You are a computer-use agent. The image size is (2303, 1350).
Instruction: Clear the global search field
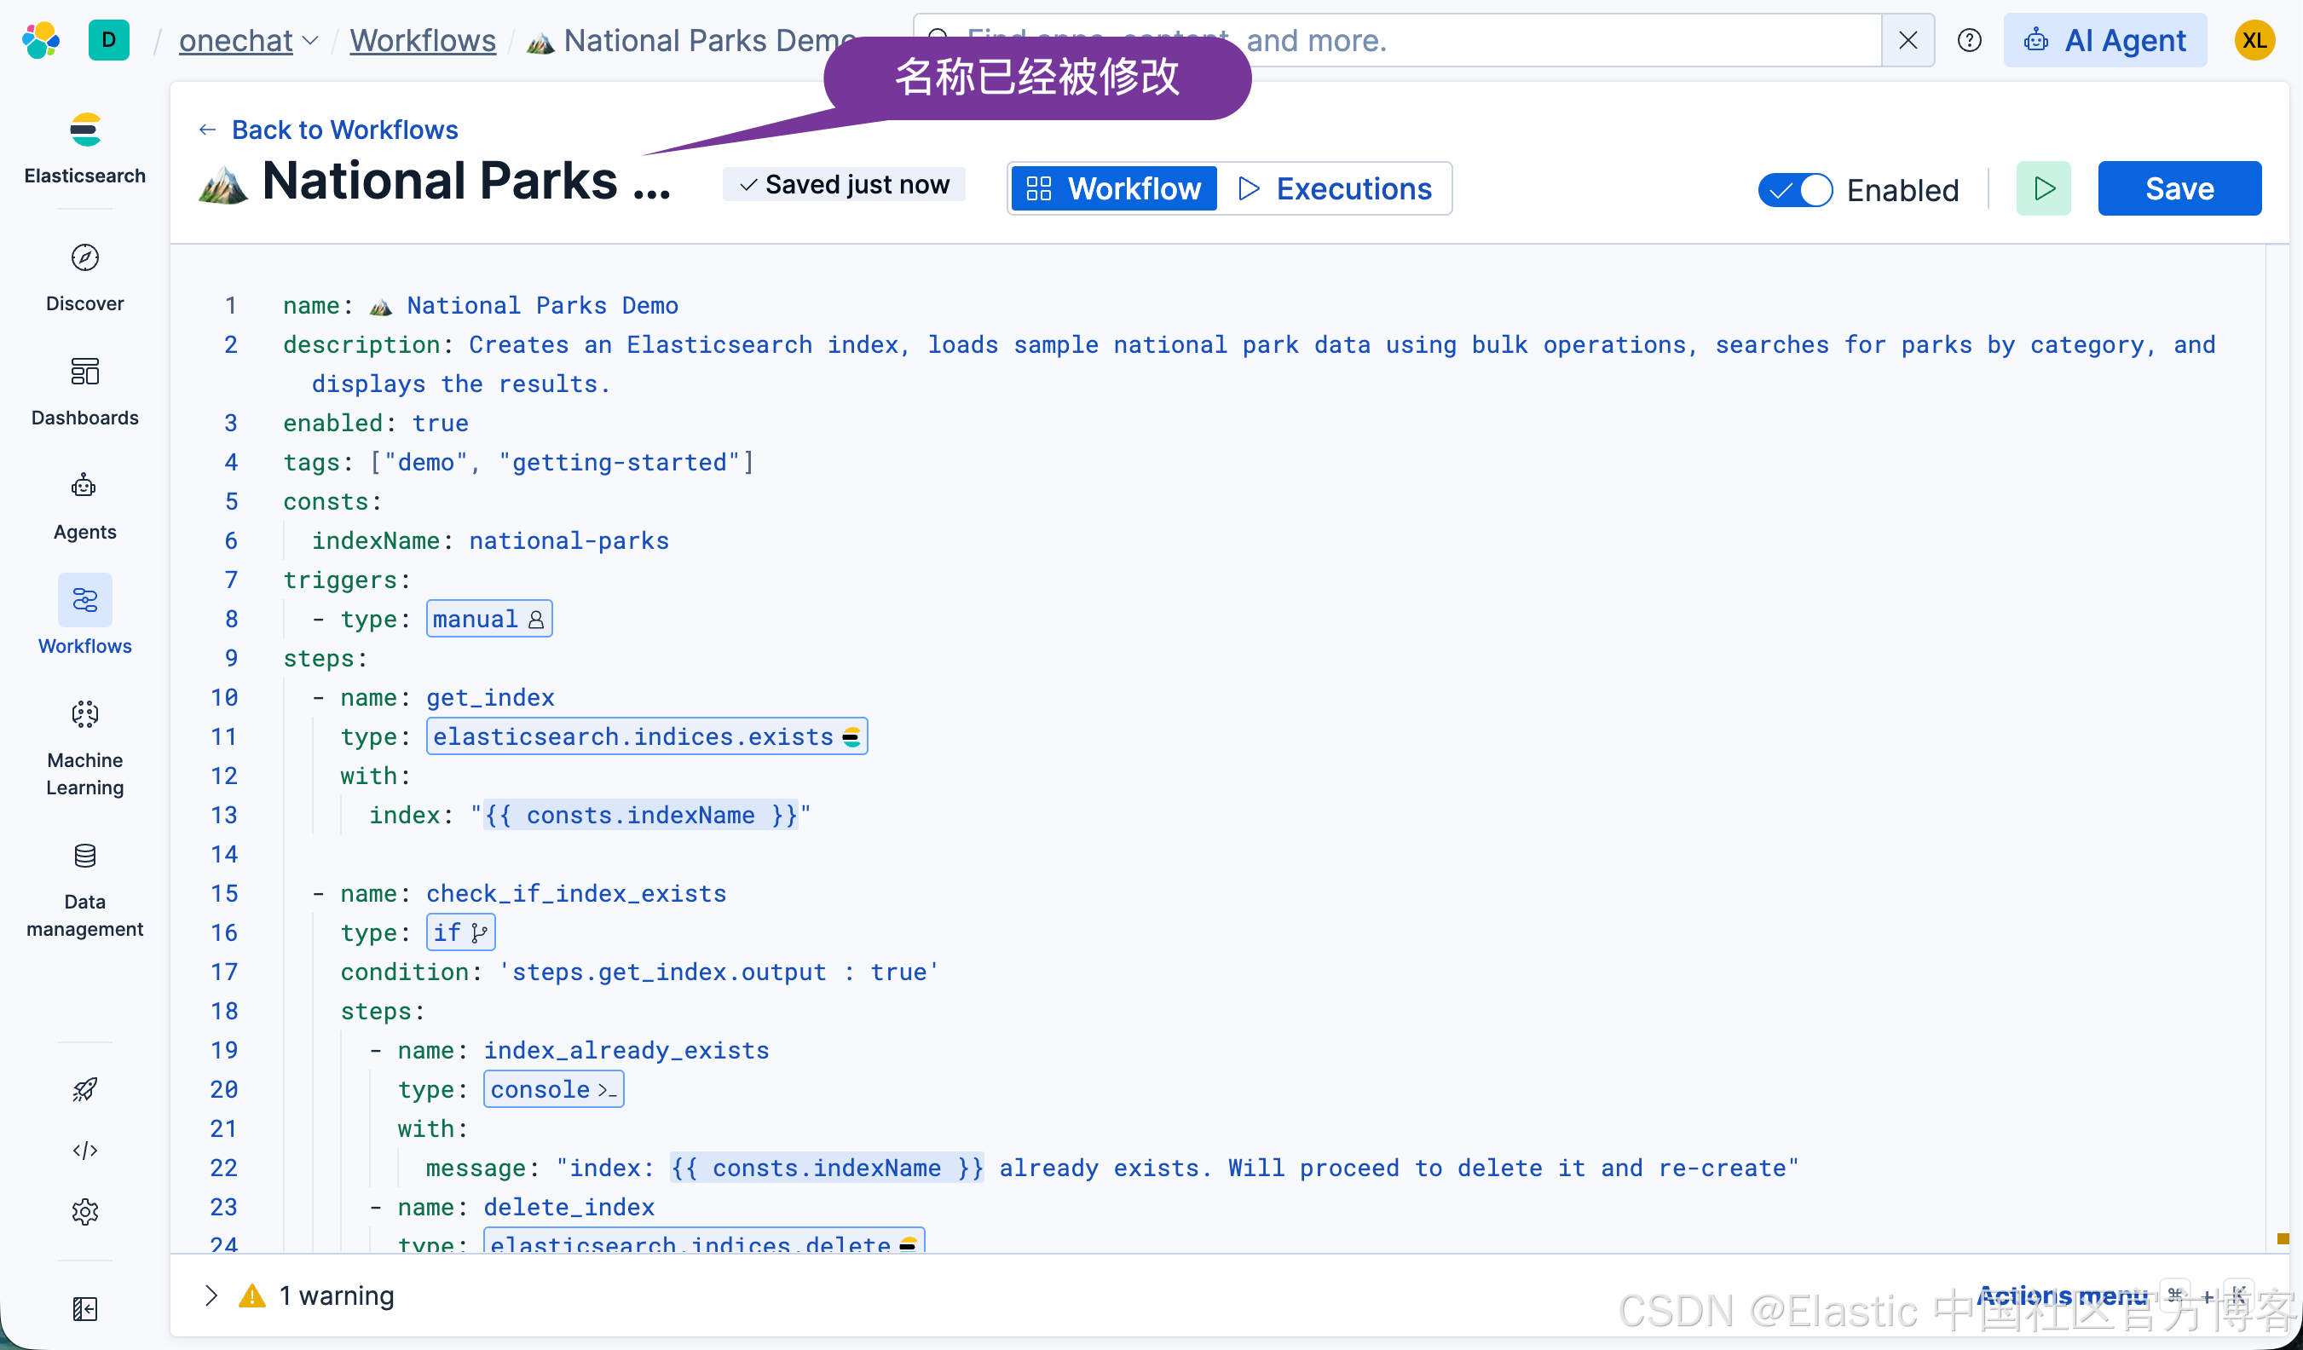pos(1908,40)
